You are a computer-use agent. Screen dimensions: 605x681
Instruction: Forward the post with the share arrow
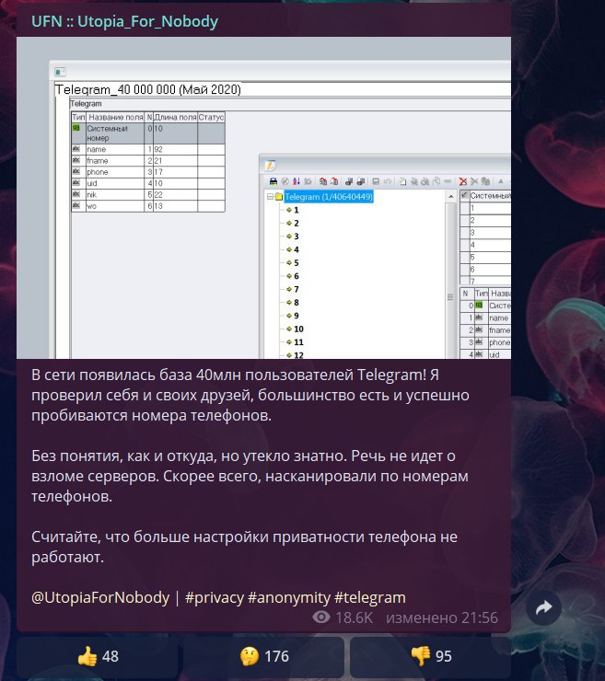tap(543, 607)
